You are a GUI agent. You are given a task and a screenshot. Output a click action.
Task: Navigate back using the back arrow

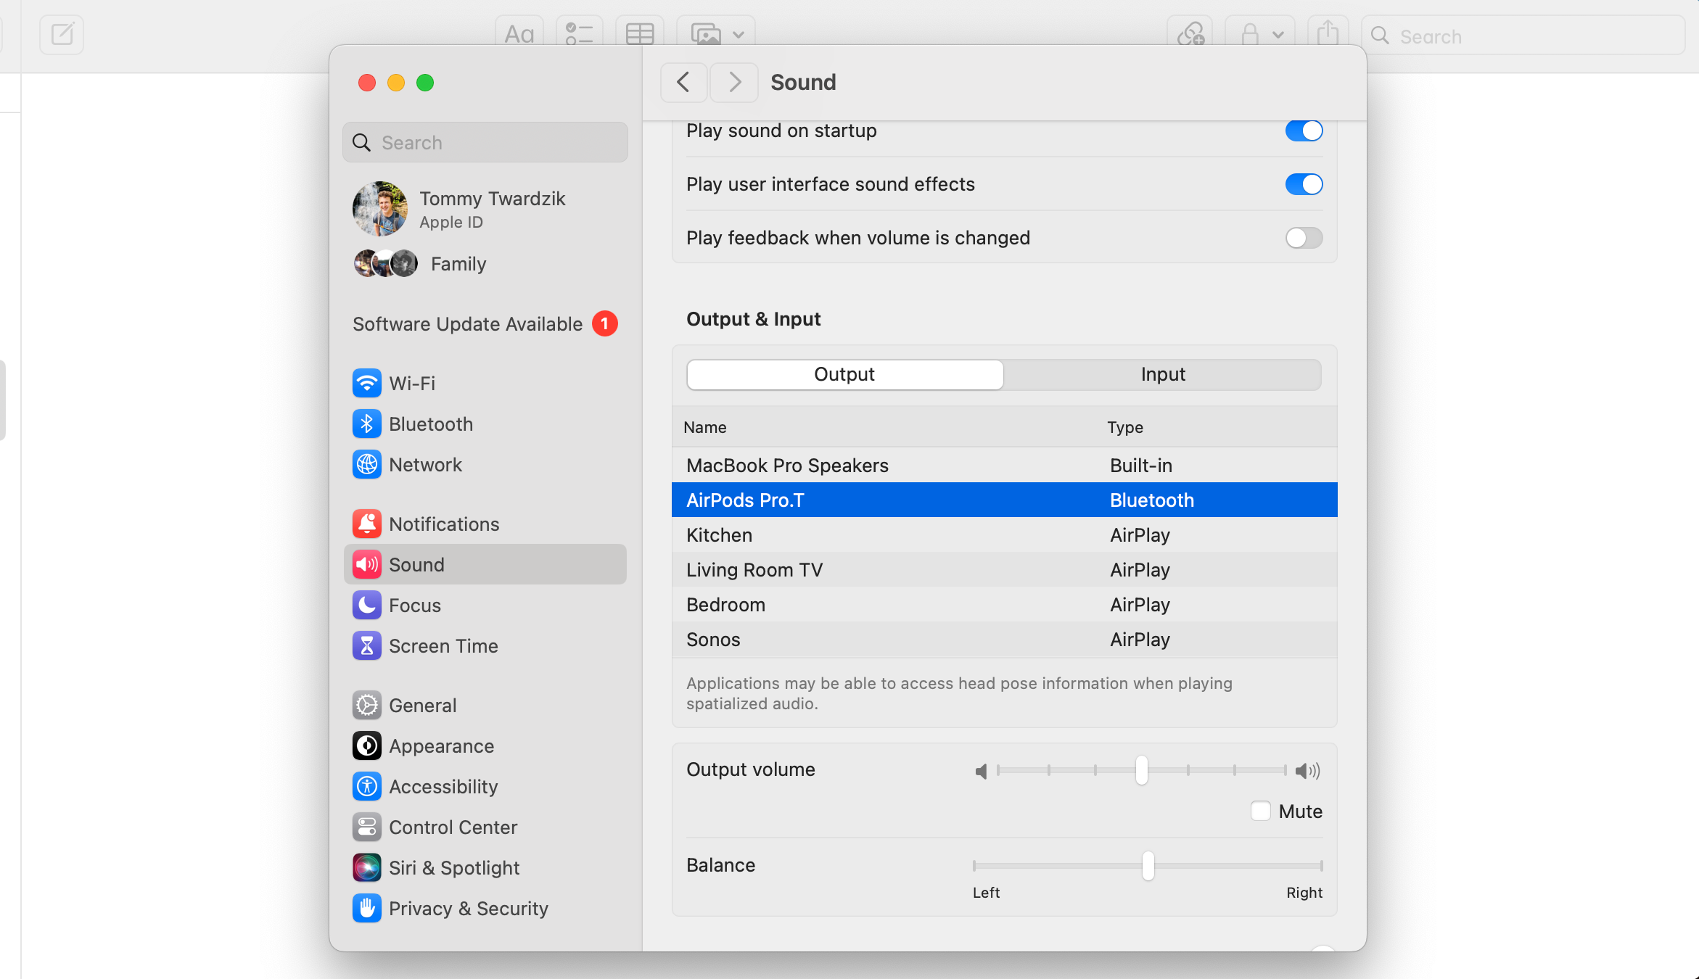point(683,82)
